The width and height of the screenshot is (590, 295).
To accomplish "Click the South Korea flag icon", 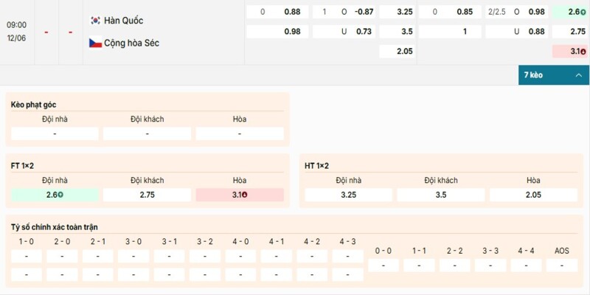I will click(95, 21).
